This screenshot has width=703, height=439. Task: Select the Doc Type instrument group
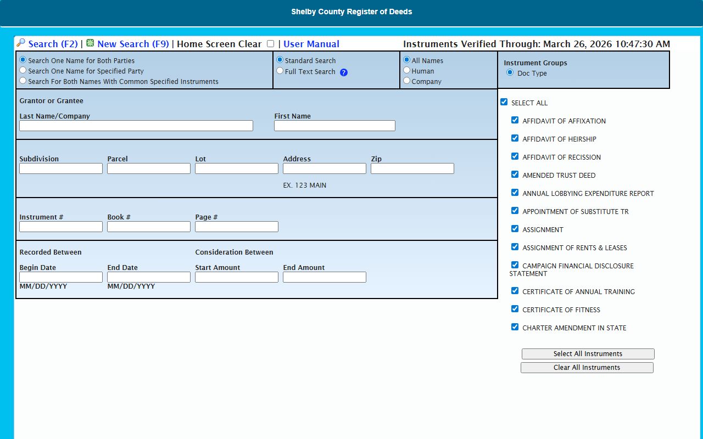click(x=510, y=72)
